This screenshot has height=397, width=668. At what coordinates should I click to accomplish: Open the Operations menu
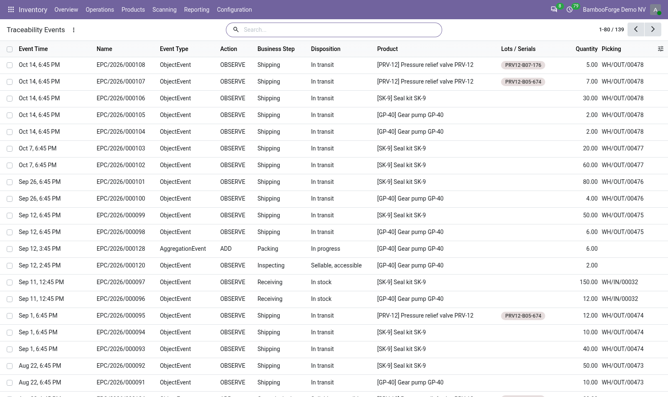pyautogui.click(x=100, y=10)
